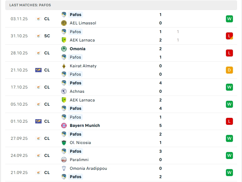Click the AEL Limassol club crest

(x=64, y=23)
